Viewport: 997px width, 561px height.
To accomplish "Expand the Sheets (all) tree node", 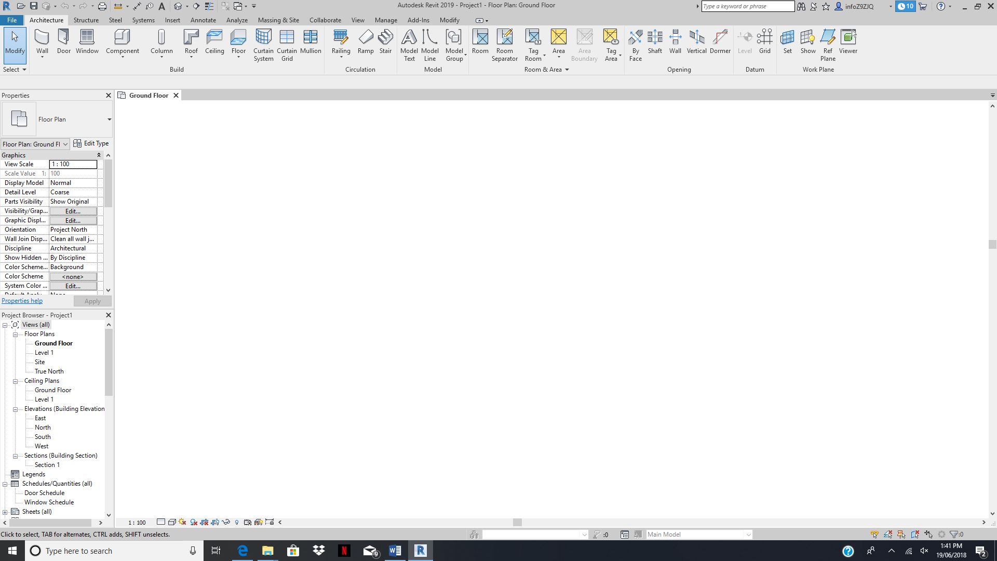I will click(5, 511).
